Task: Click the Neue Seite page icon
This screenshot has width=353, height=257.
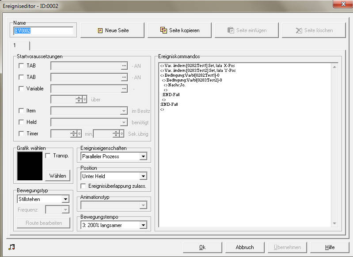Action: click(100, 30)
